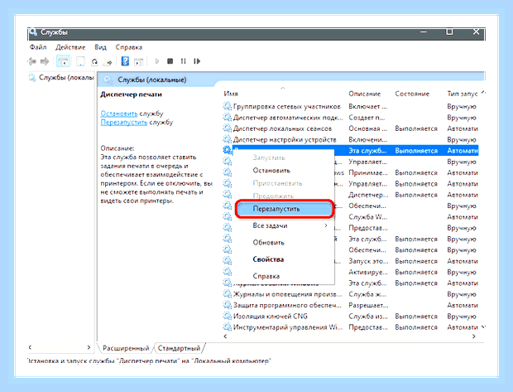Open Properties via the toolbar sheet icon
The width and height of the screenshot is (513, 392).
tap(80, 61)
